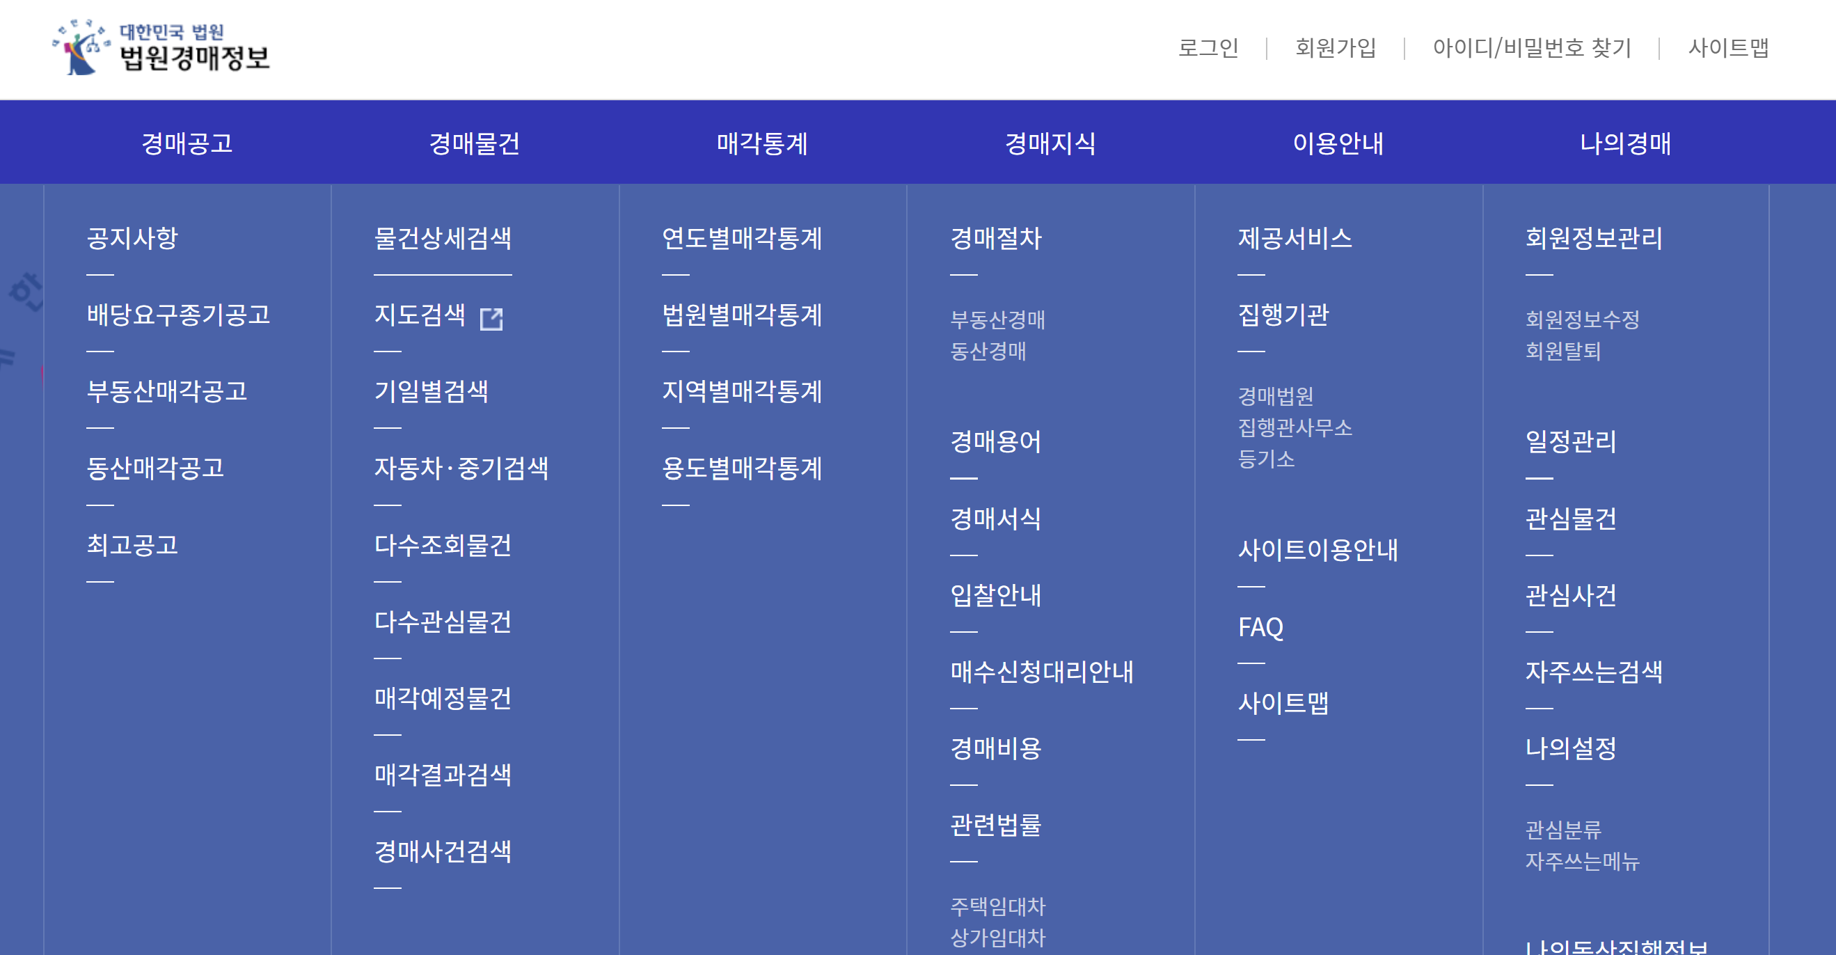Screen dimensions: 1836x955
Task: Open 지도검색 submenu item
Action: coord(420,315)
